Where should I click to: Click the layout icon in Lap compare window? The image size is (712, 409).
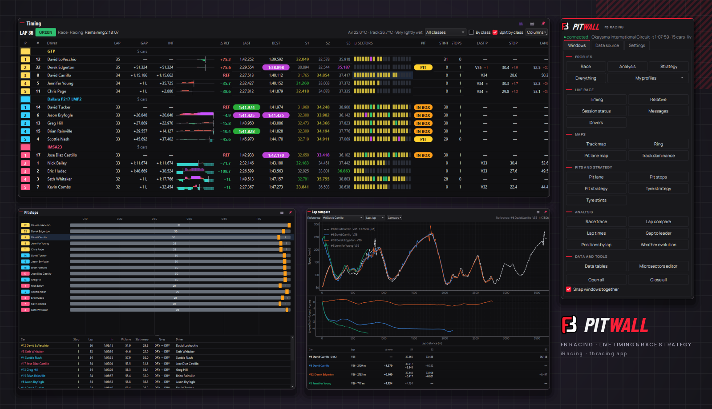[538, 212]
